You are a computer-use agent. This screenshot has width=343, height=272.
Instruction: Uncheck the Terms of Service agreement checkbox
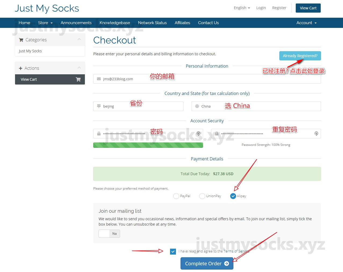pos(173,252)
